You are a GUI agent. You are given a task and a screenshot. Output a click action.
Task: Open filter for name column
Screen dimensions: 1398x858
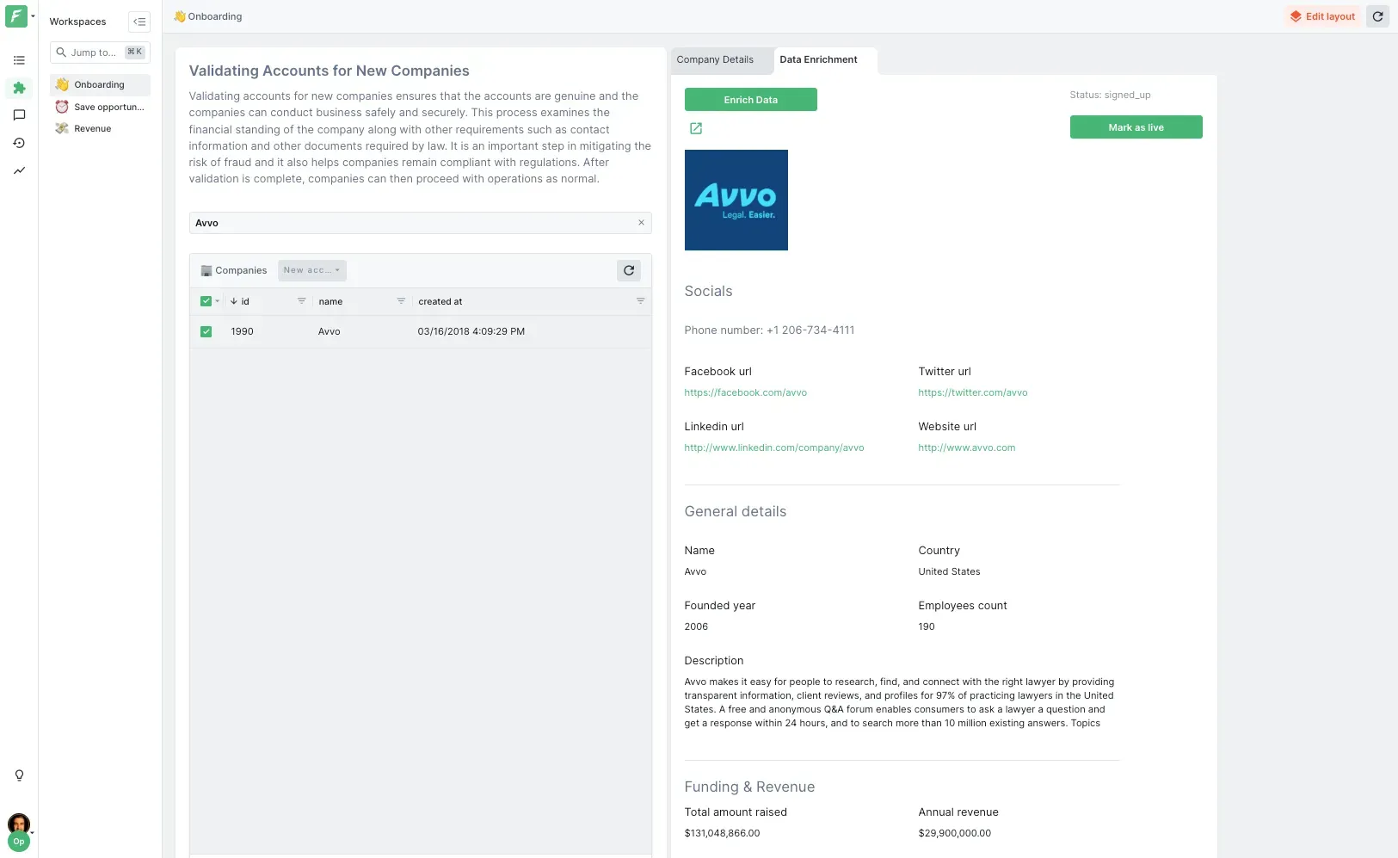coord(401,301)
